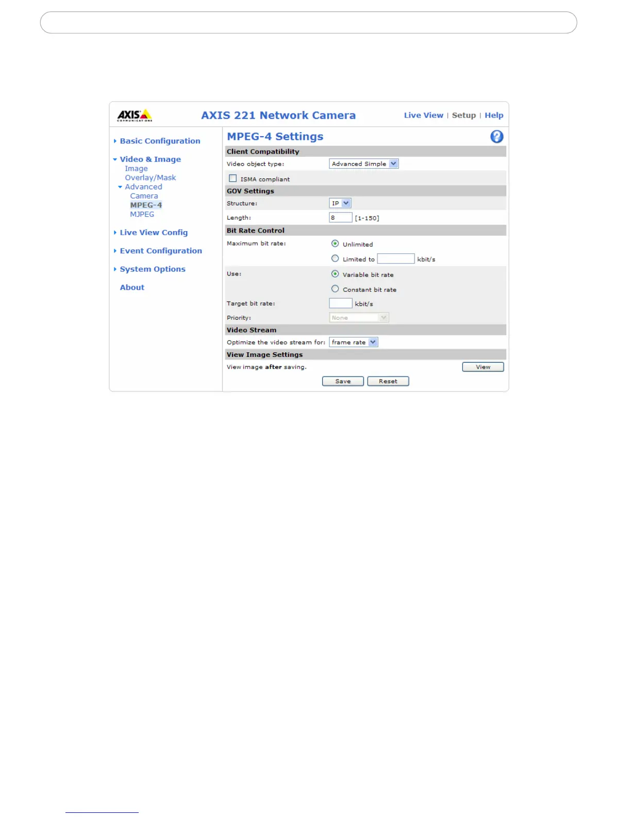Expand System Options menu

coord(153,269)
